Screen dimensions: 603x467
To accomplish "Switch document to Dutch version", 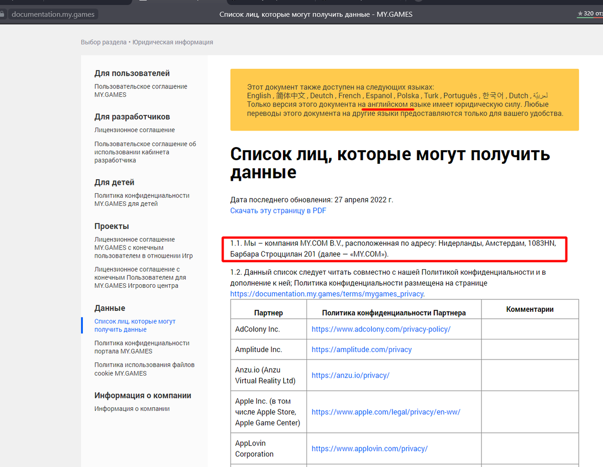I will pos(519,95).
